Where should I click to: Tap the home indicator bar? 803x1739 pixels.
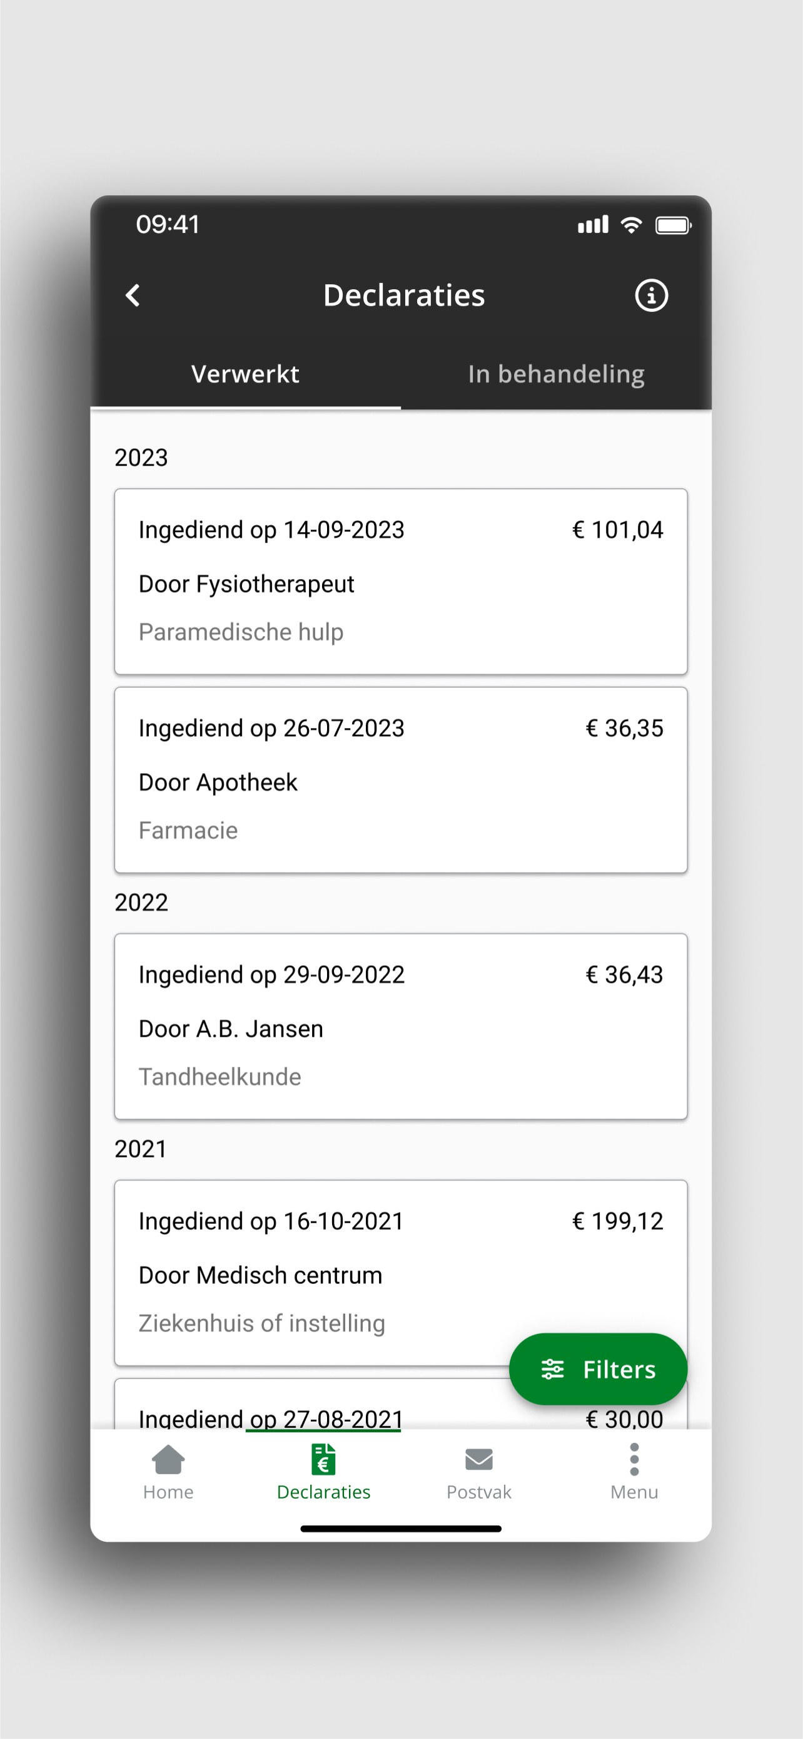tap(401, 1529)
